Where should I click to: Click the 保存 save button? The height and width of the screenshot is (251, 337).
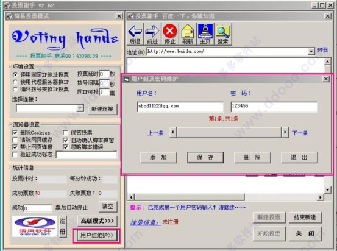205,158
